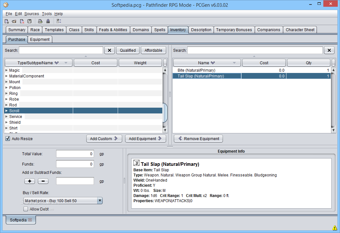Clear the right search with X button
Viewport: 340px width, 233px height.
point(329,50)
